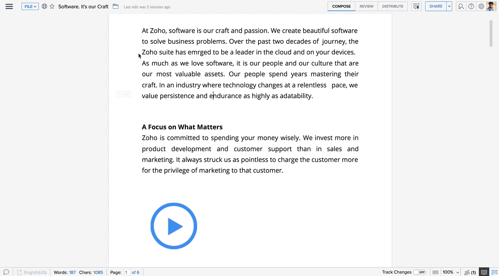
Task: Click the fullscreen icon at bottom right
Action: 494,272
